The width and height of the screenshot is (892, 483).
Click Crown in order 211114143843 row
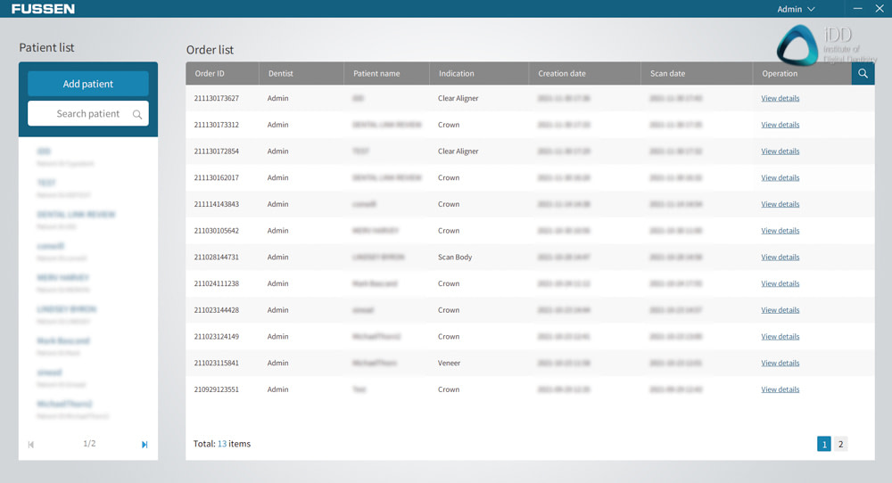coord(449,204)
